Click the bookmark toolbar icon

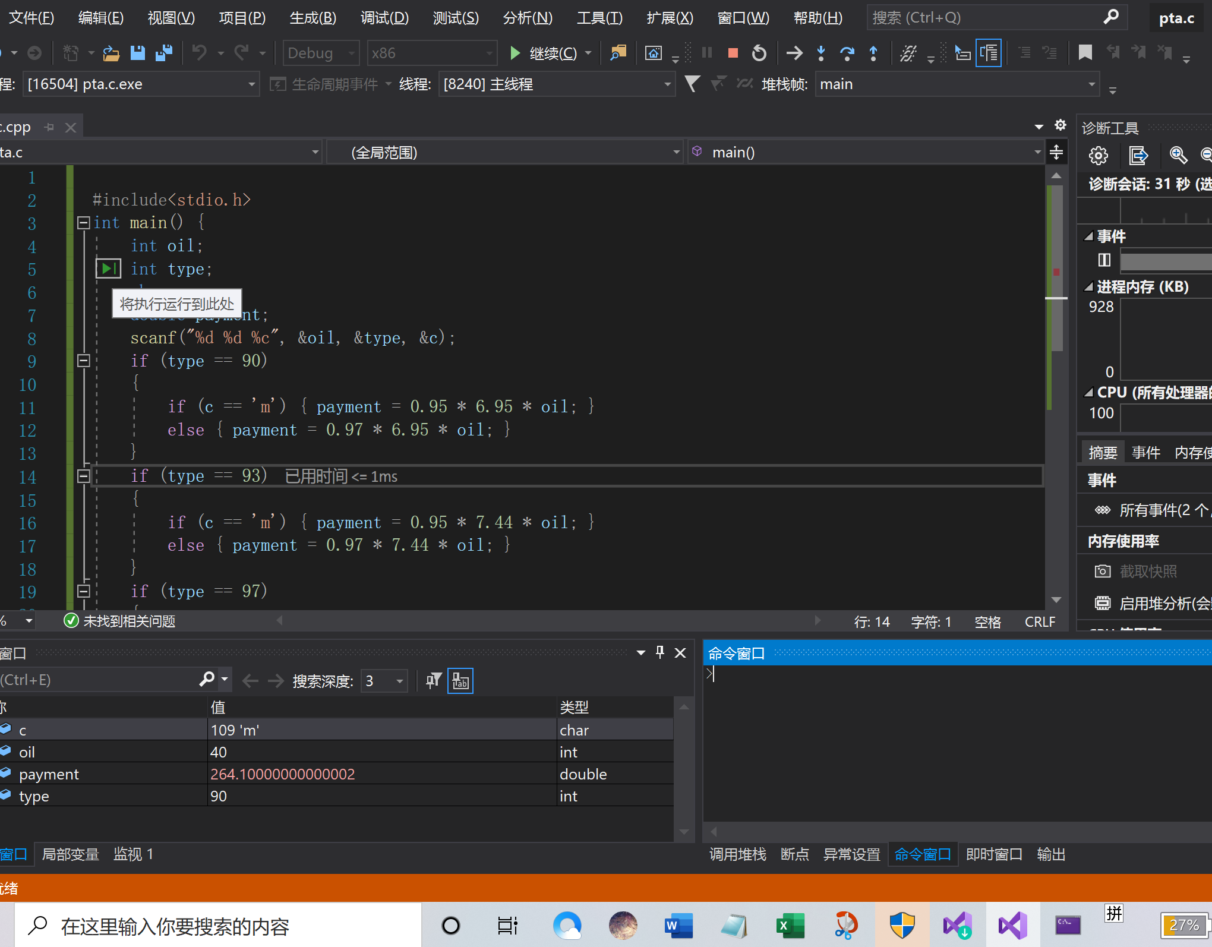1085,53
